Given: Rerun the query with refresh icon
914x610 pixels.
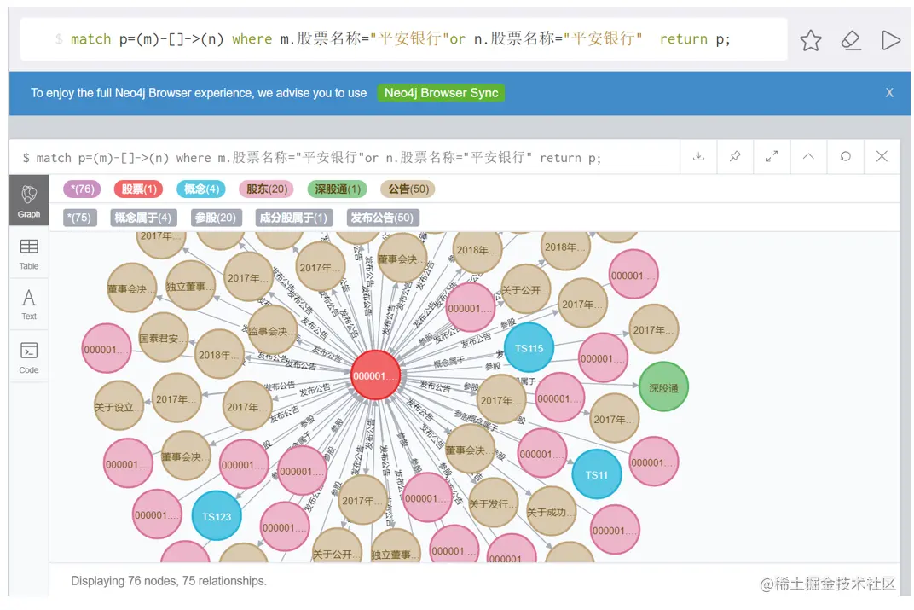Looking at the screenshot, I should point(845,156).
